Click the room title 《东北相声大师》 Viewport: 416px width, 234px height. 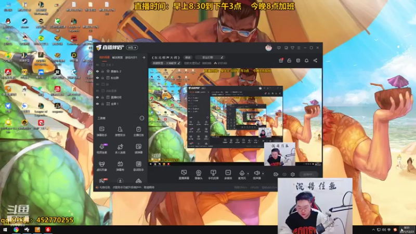pyautogui.click(x=166, y=57)
